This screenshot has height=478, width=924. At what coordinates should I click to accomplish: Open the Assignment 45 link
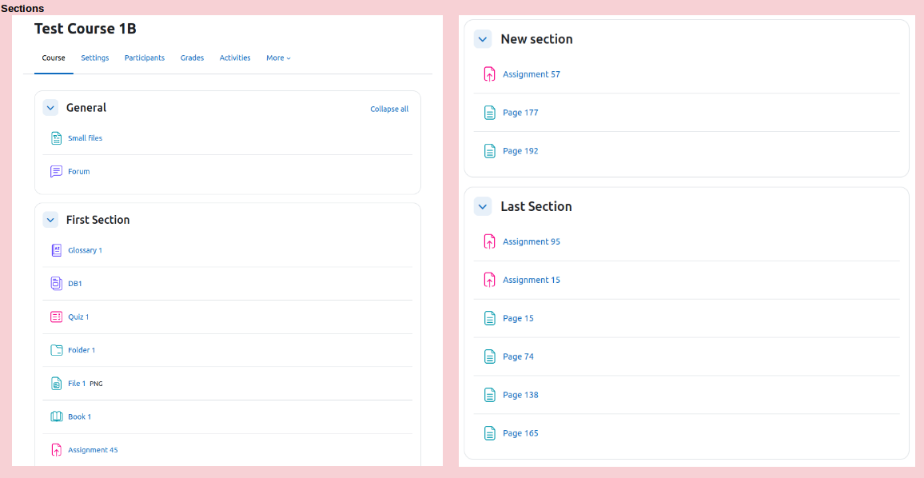93,450
